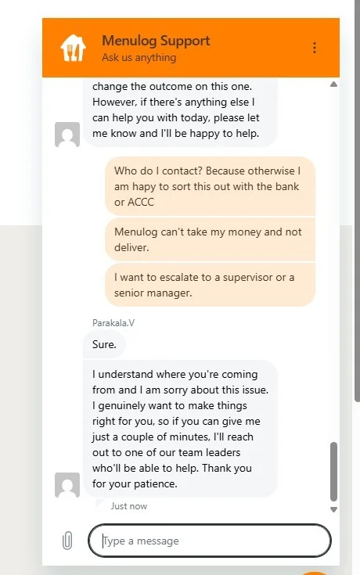
Task: Click the 'change the outcome' agent message
Action: (180, 112)
